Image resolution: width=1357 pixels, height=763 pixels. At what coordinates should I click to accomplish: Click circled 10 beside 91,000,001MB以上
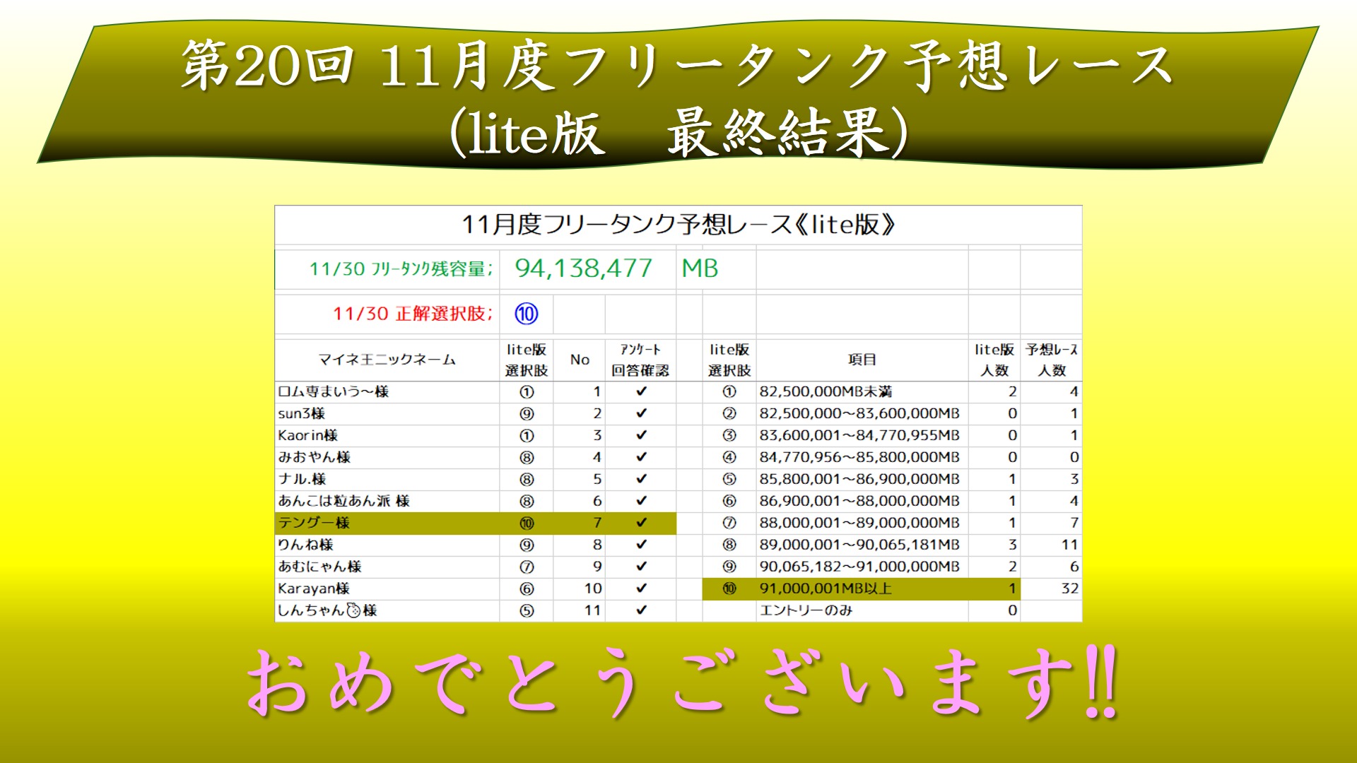pyautogui.click(x=729, y=589)
